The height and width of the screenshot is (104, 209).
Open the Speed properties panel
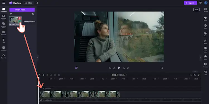pyautogui.click(x=205, y=57)
